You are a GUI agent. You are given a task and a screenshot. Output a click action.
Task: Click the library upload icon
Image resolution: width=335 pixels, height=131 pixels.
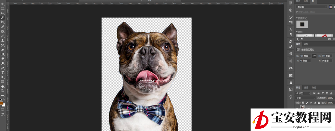click(302, 39)
